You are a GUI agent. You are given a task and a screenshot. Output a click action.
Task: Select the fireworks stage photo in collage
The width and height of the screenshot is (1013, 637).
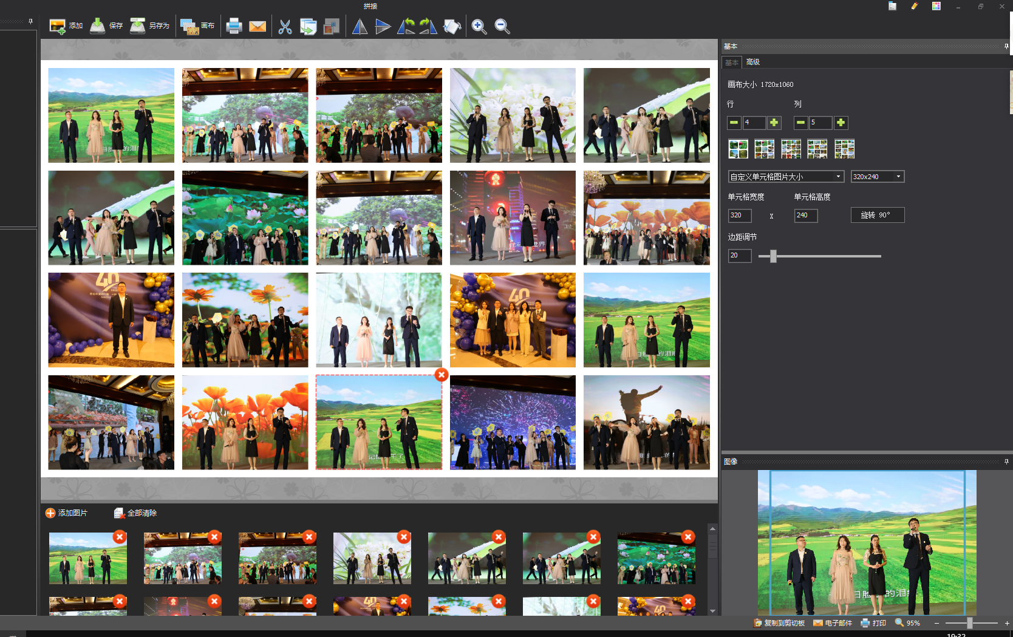coord(513,423)
